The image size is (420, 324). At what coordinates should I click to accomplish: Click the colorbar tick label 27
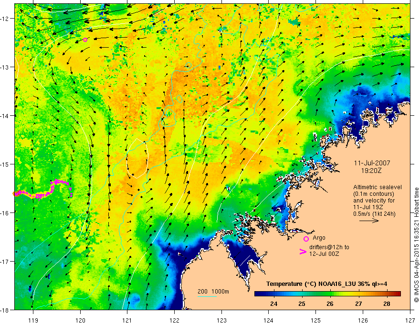358,304
